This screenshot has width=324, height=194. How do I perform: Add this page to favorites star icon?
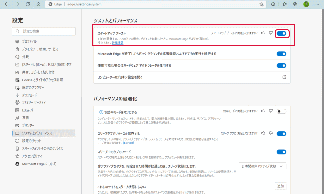(x=261, y=4)
